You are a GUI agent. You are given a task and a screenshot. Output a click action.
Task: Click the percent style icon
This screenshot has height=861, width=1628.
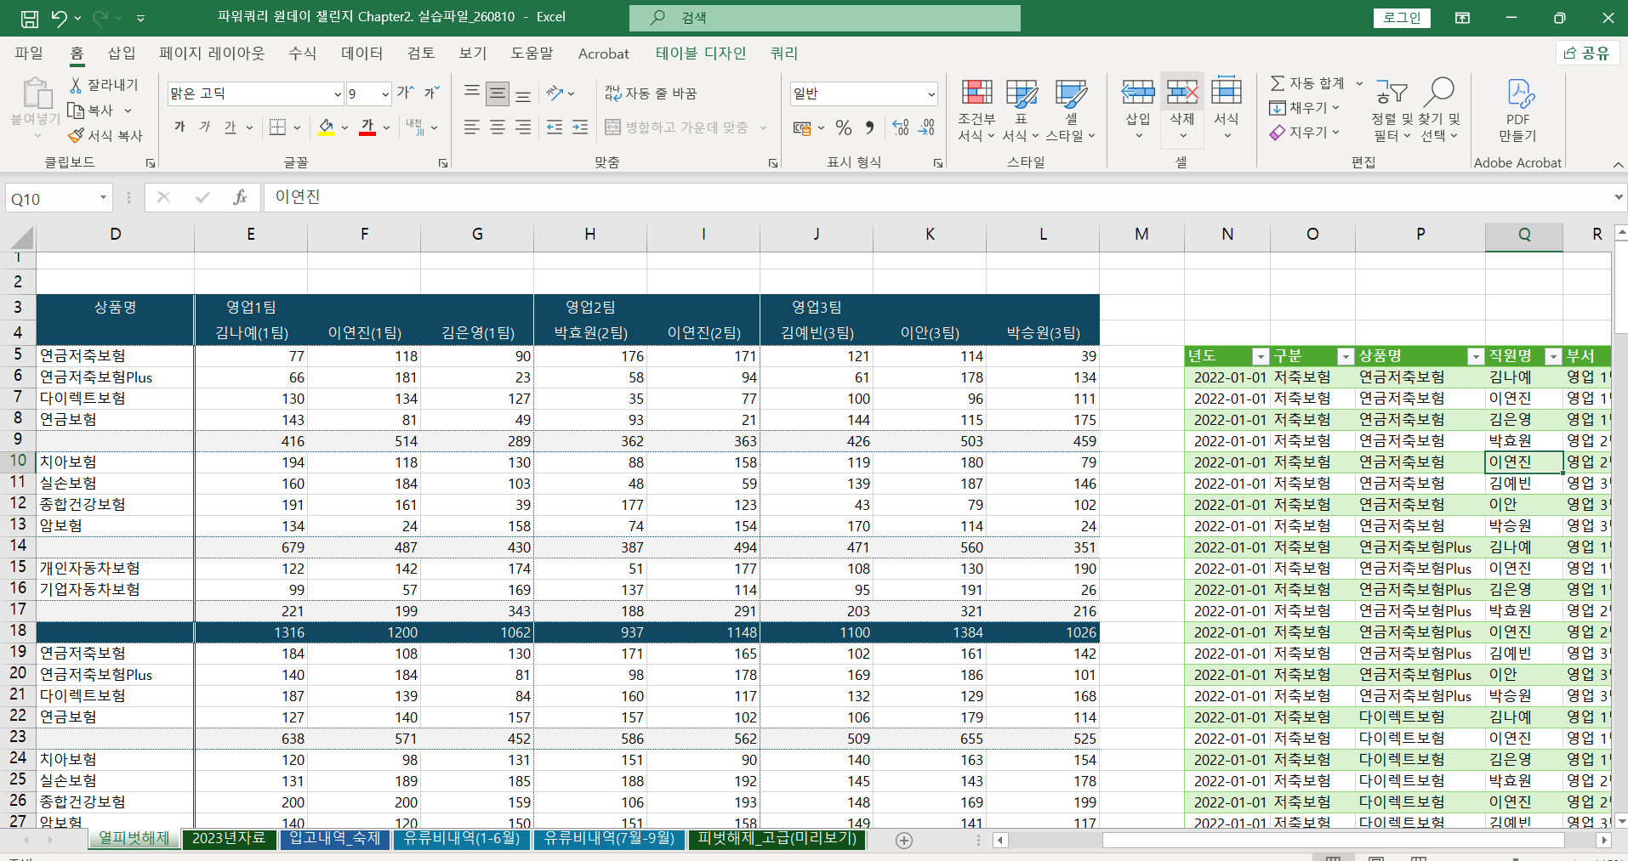[x=843, y=127]
